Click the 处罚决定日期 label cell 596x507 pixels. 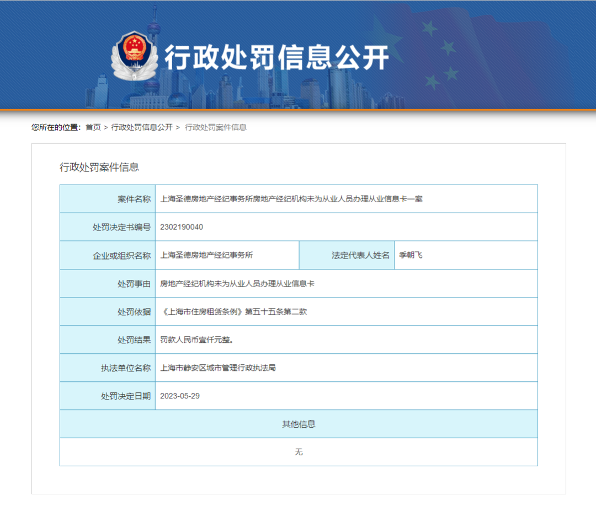point(108,396)
